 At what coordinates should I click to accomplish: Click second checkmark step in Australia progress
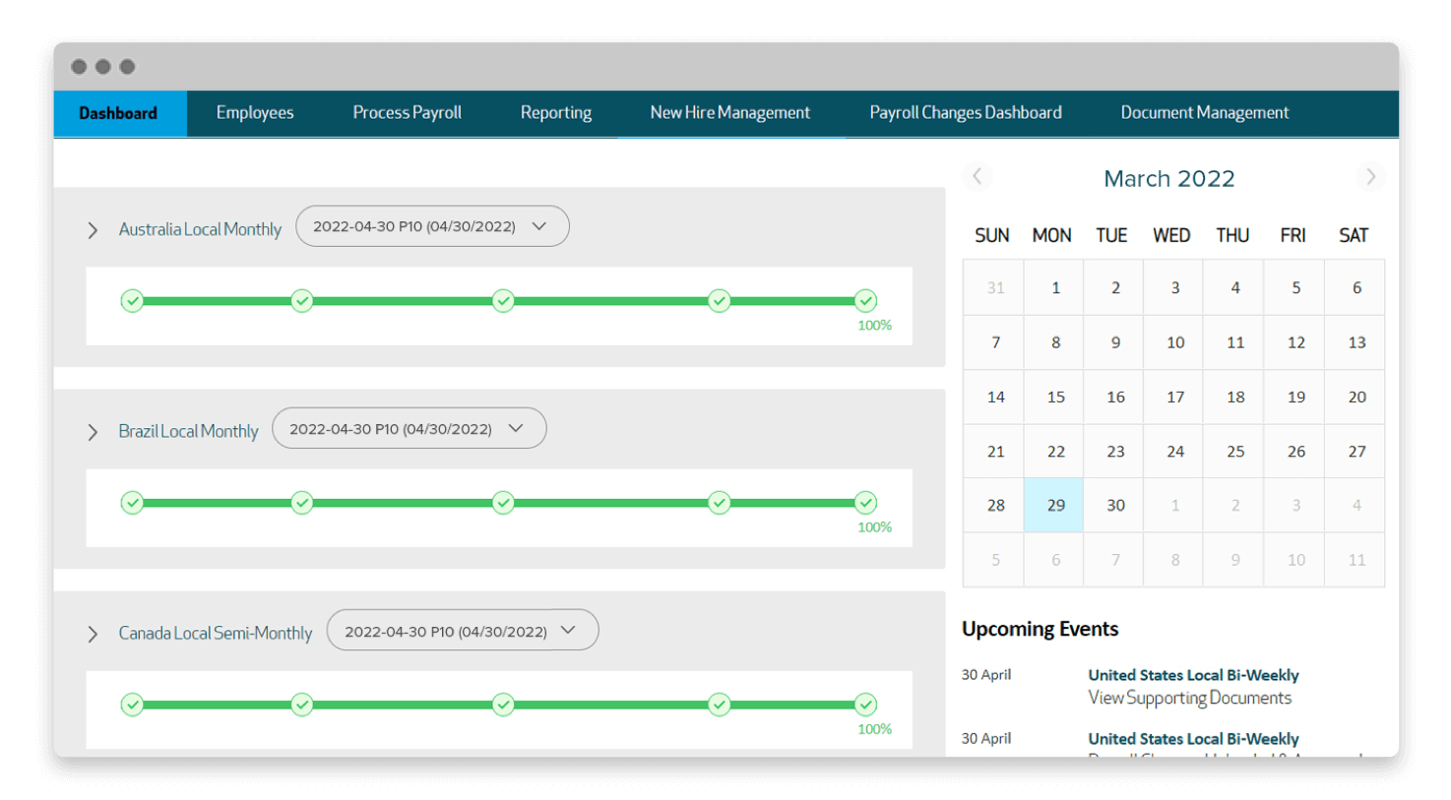point(302,301)
